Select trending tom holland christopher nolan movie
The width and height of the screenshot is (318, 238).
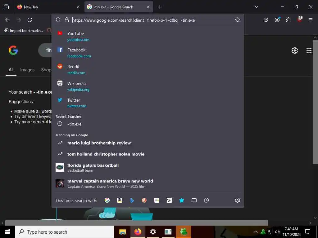click(x=148, y=154)
